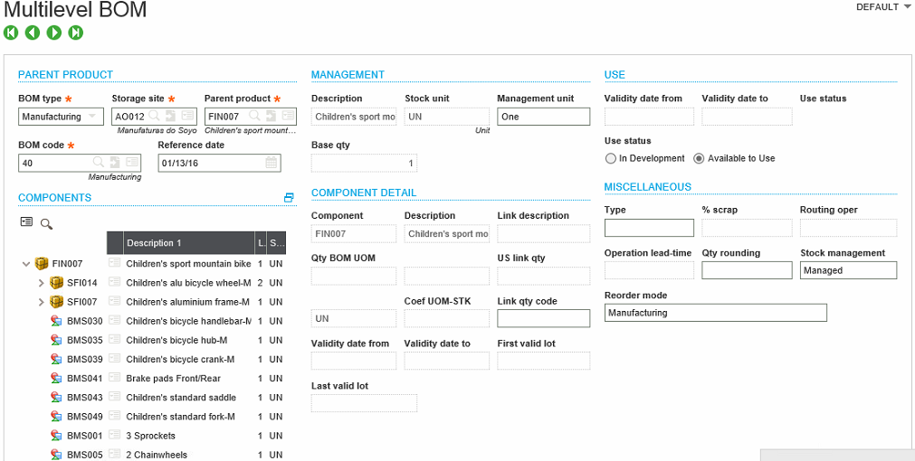Click the detail icon in the BMS001 row
This screenshot has height=461, width=915.
[x=115, y=435]
